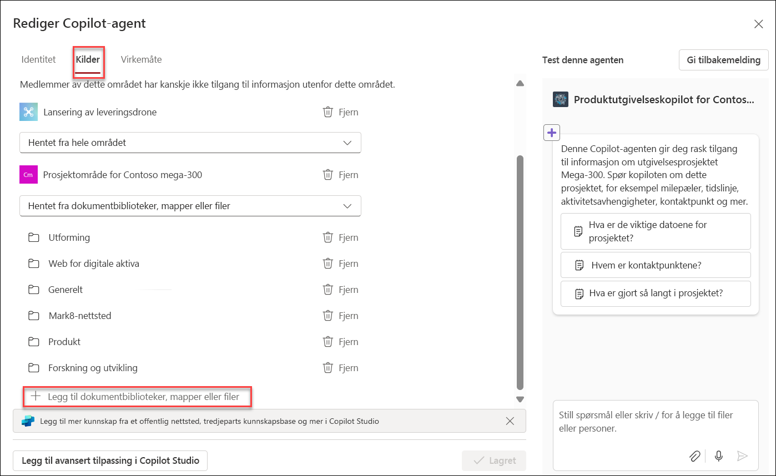Click the Gi tilbakemelding button

(723, 60)
